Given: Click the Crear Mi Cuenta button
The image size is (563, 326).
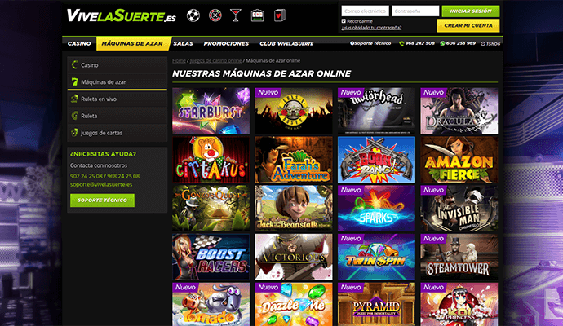Looking at the screenshot, I should coord(468,25).
